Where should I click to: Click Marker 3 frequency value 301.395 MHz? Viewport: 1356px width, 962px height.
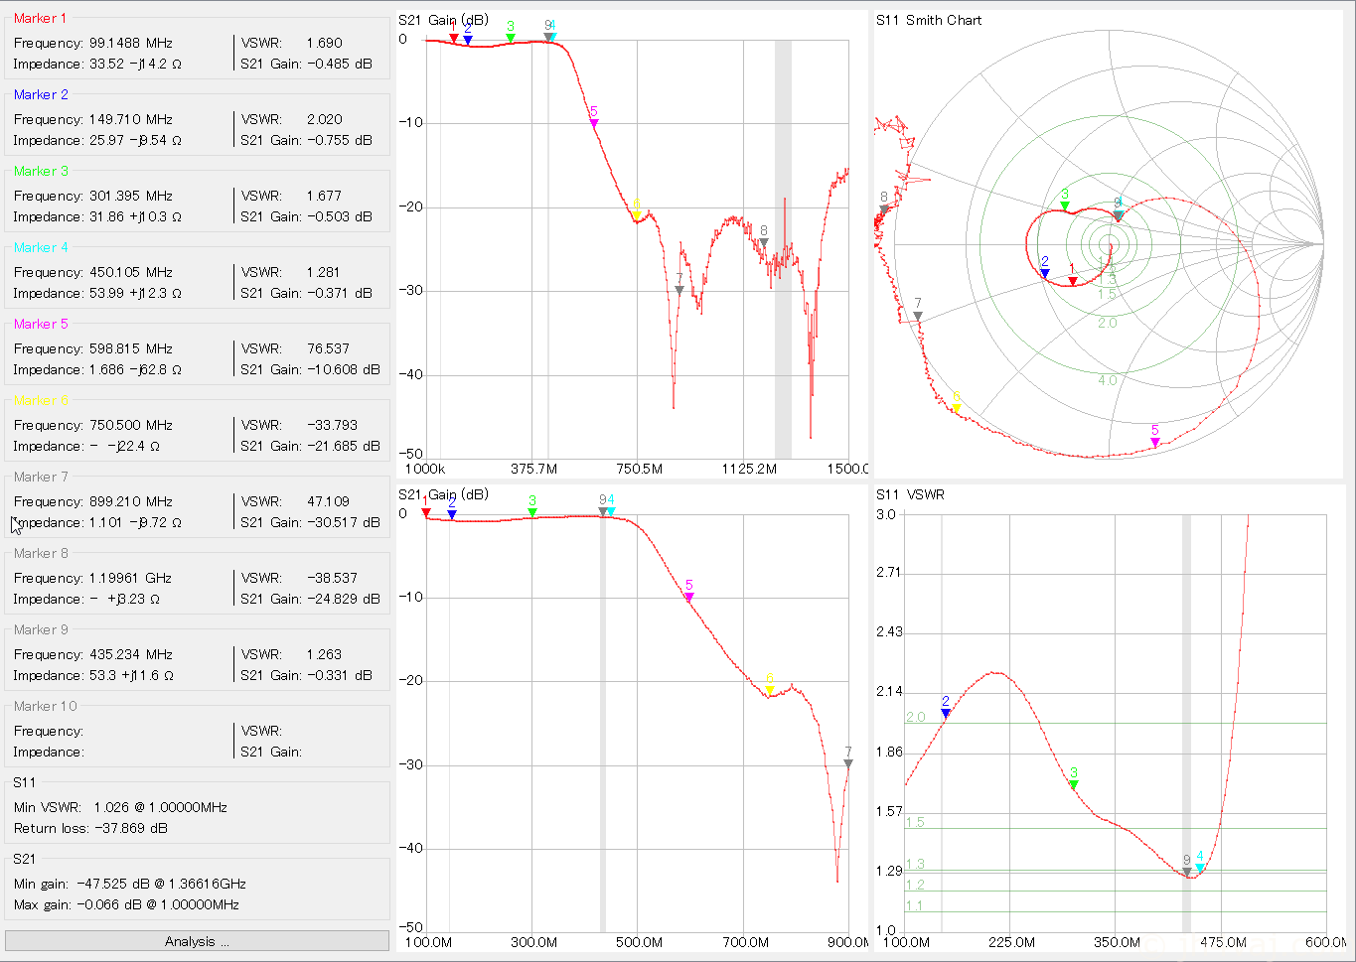130,196
